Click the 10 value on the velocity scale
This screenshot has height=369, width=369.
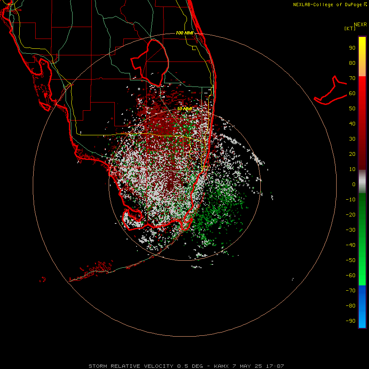(352, 169)
